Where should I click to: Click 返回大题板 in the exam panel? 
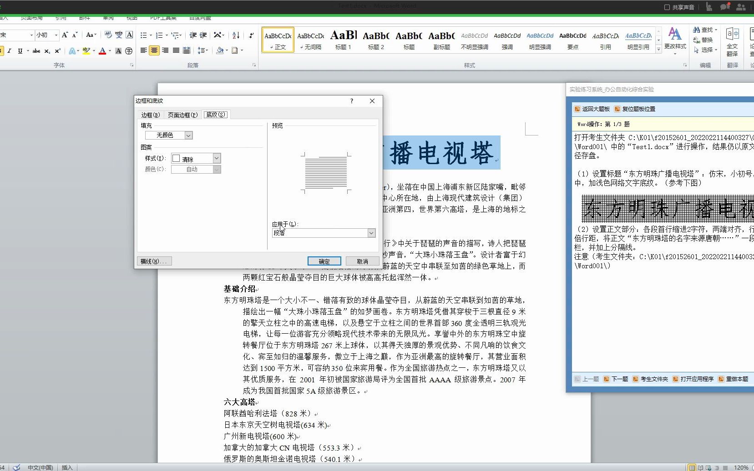coord(592,109)
